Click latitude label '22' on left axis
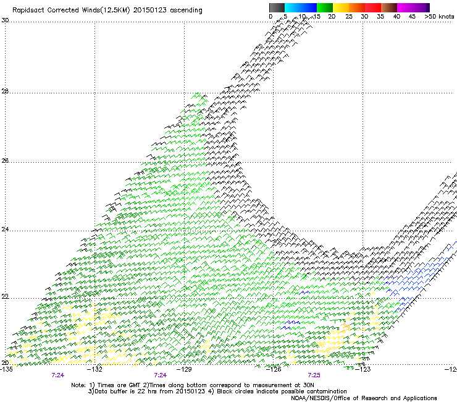The image size is (457, 402). point(5,296)
